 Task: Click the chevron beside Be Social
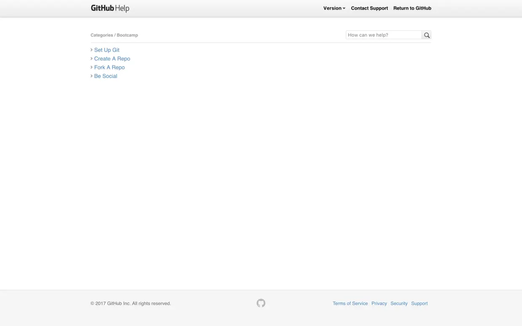click(92, 76)
